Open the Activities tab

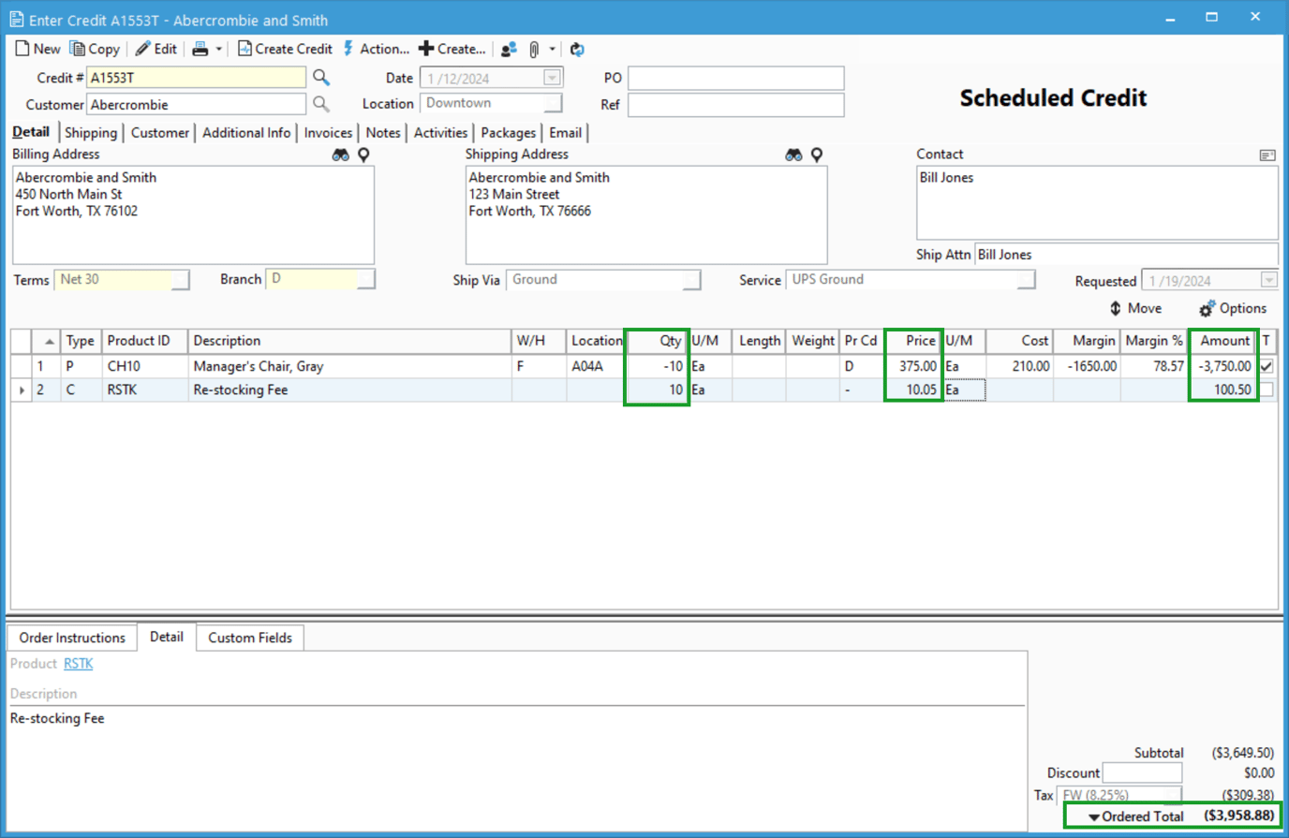440,133
